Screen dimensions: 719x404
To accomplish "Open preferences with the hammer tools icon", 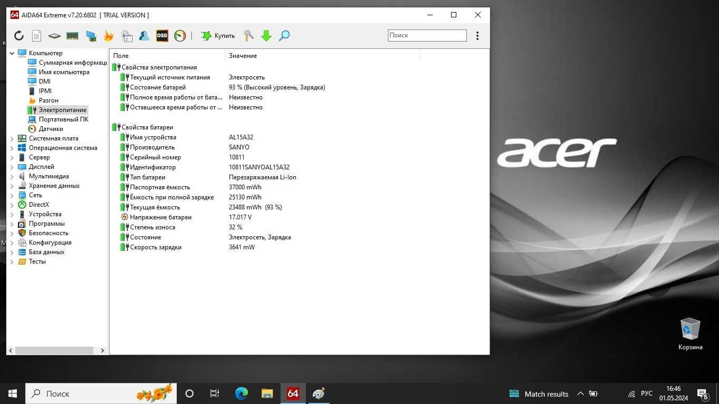I will [x=248, y=36].
